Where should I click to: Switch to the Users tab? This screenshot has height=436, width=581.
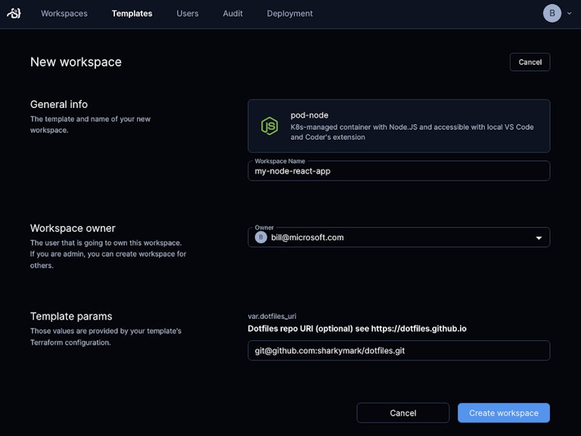(x=188, y=14)
